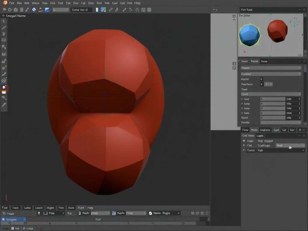Click the navigation gizmo in the preview panel
This screenshot has width=308, height=231.
pyautogui.click(x=294, y=22)
